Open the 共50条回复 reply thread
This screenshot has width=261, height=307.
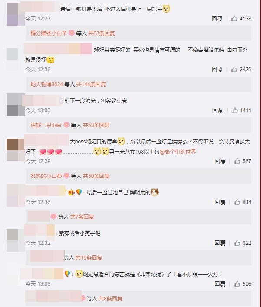coord(96,176)
